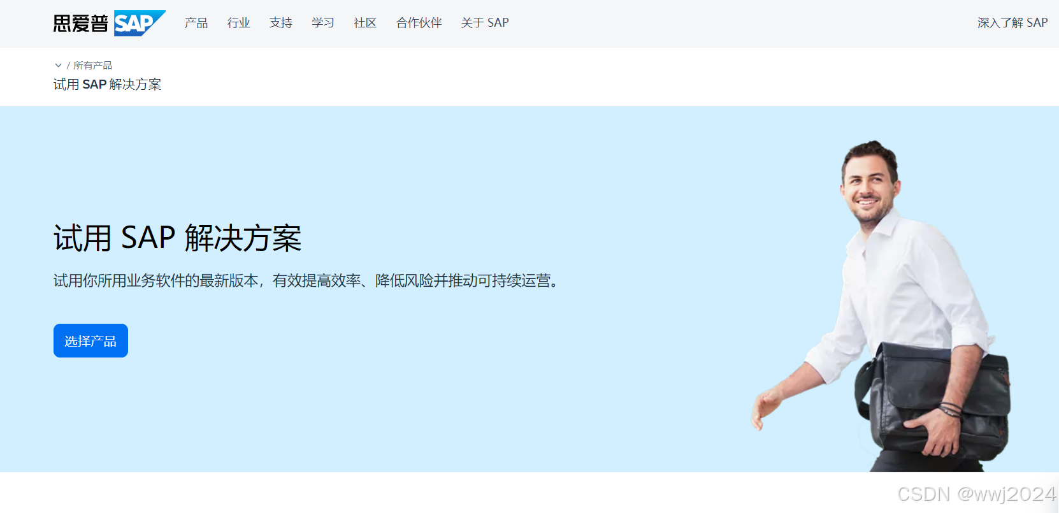
Task: Expand the breadcrumb chevron dropdown
Action: point(58,65)
